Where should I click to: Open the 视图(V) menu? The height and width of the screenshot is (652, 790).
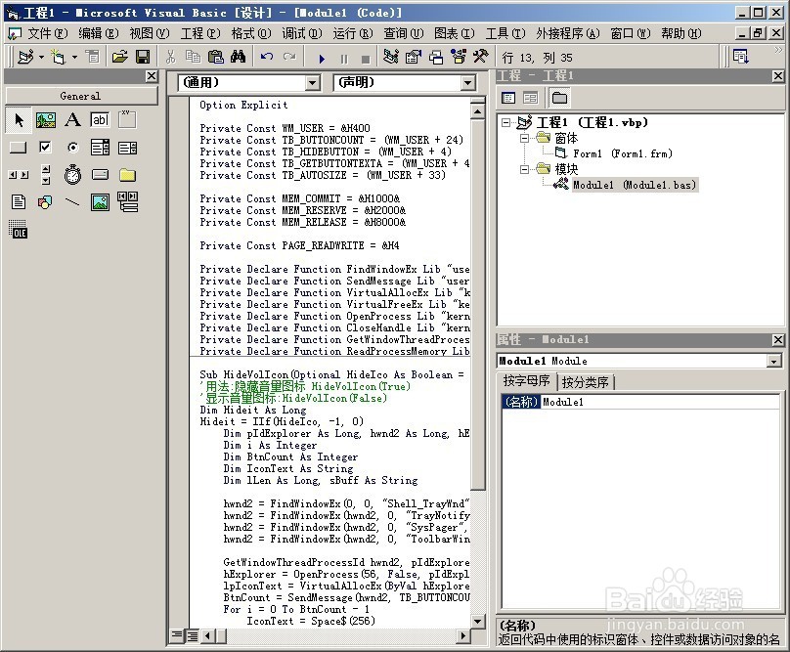pos(150,34)
